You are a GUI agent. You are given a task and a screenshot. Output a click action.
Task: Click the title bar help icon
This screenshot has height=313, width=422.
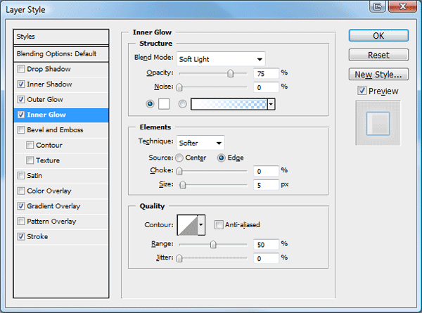[378, 6]
